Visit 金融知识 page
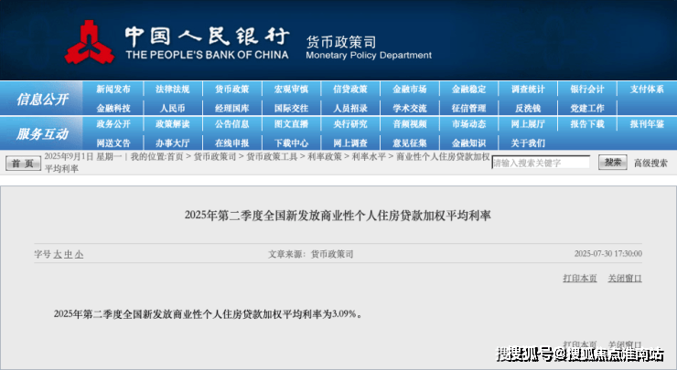Image resolution: width=677 pixels, height=370 pixels. (469, 143)
